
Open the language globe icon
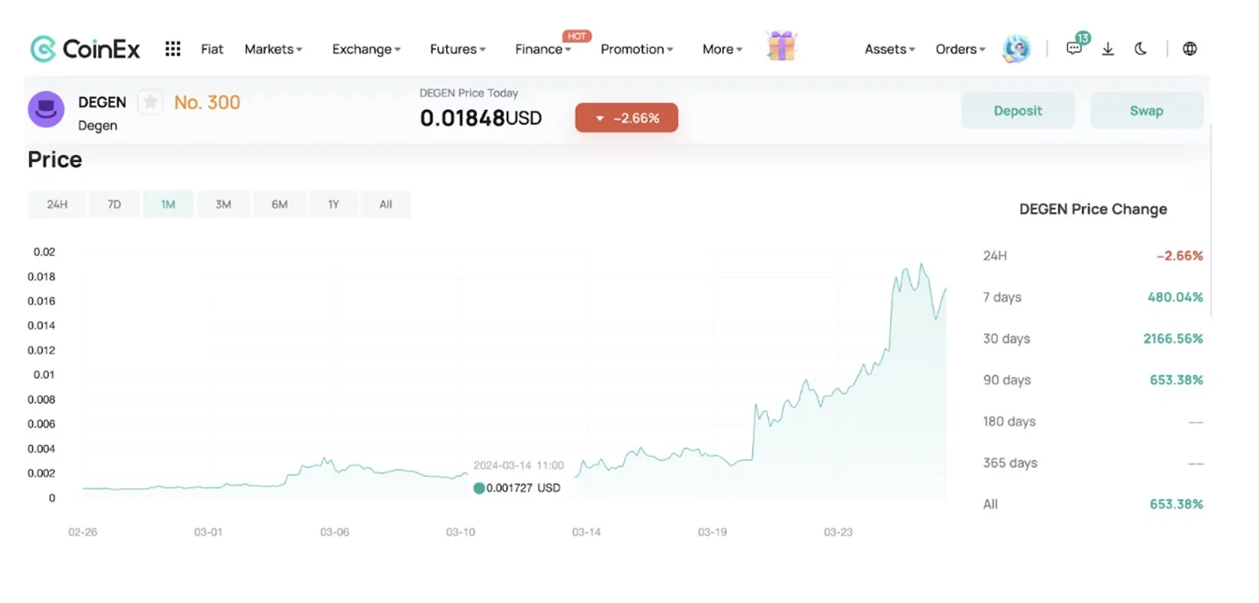tap(1190, 49)
